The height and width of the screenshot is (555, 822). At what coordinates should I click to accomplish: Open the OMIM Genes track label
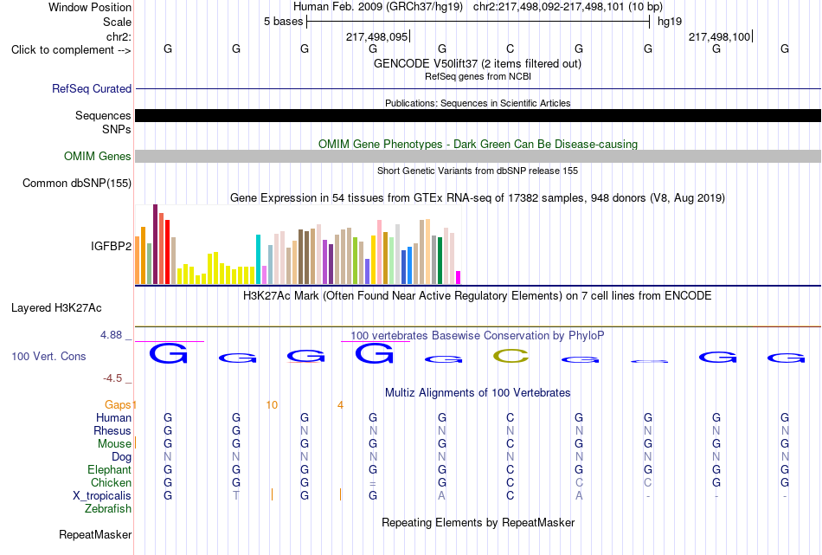click(97, 157)
